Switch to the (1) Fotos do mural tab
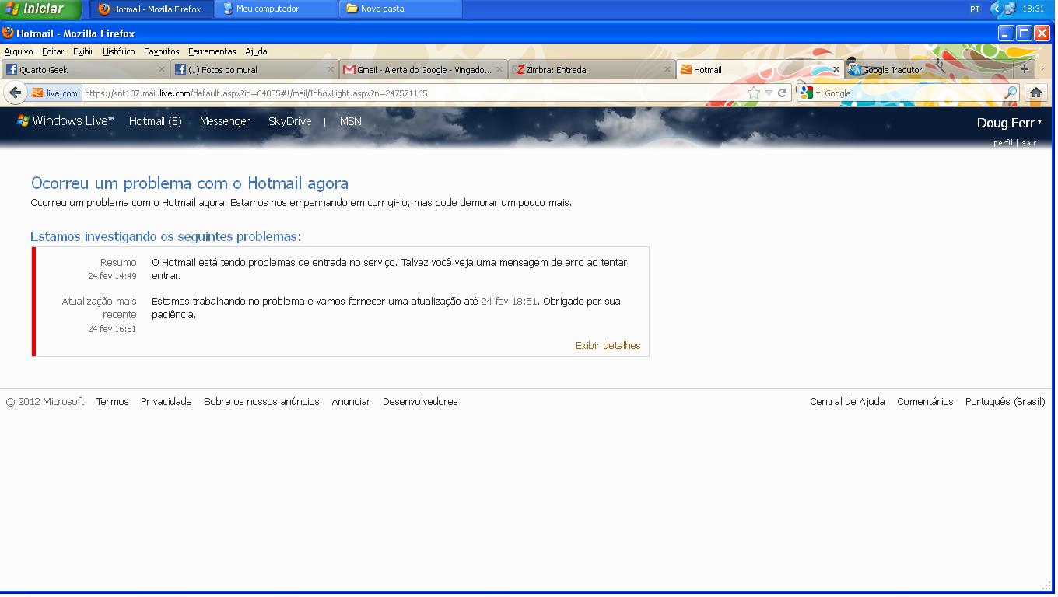 tap(254, 69)
